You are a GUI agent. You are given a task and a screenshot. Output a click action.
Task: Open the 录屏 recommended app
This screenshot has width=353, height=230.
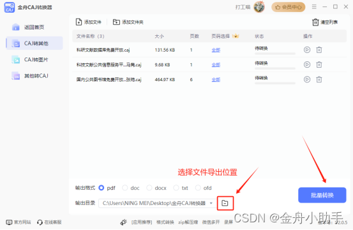[x=229, y=222]
